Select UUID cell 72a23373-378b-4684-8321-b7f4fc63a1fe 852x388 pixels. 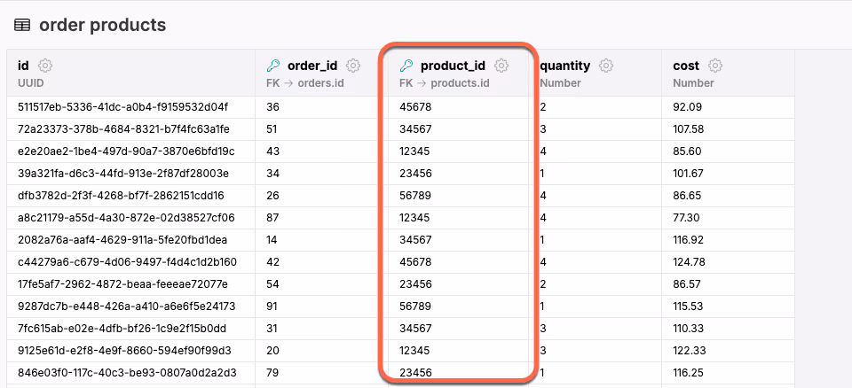(131, 129)
